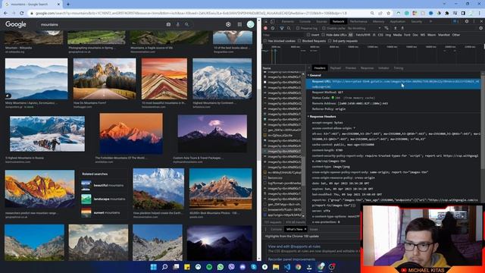The height and width of the screenshot is (273, 485).
Task: Filter requests by Fetch/XHR type
Action: (x=363, y=35)
